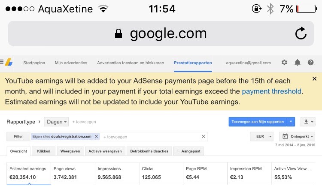The image size is (322, 186).
Task: Open settings gear icon
Action: [x=284, y=62]
